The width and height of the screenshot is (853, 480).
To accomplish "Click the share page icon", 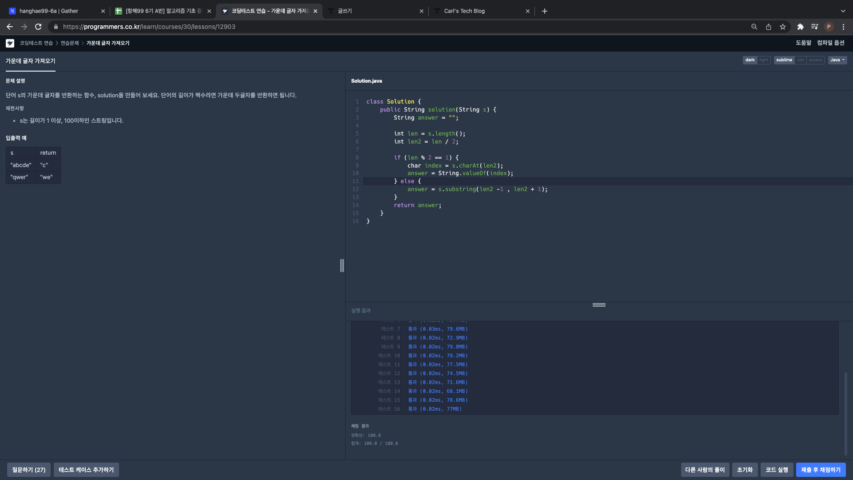I will pos(768,27).
